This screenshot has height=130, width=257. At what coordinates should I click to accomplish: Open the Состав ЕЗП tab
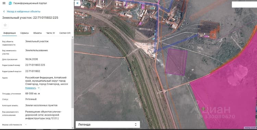click(x=65, y=33)
